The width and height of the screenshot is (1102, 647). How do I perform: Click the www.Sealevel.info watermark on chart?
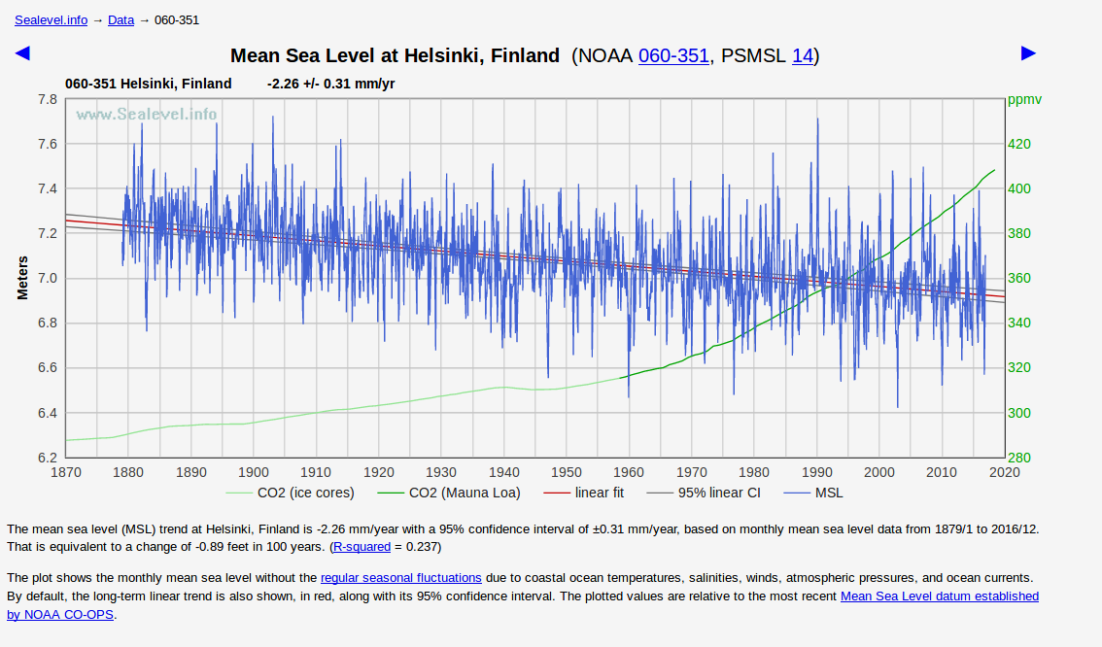point(147,114)
